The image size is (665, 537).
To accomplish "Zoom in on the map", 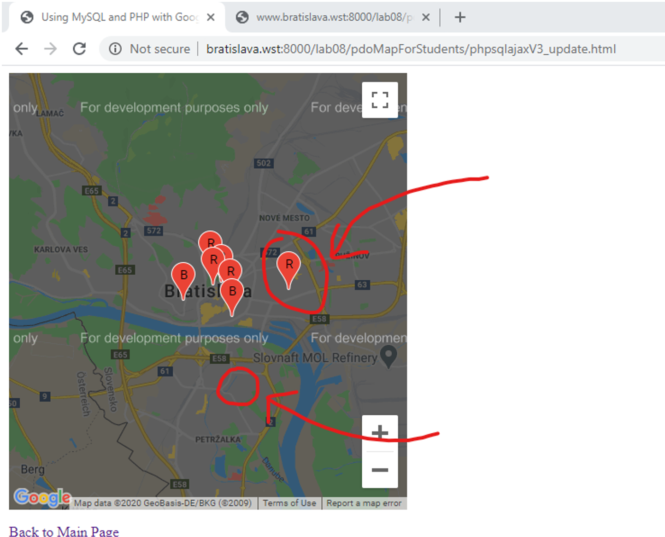I will (x=379, y=433).
